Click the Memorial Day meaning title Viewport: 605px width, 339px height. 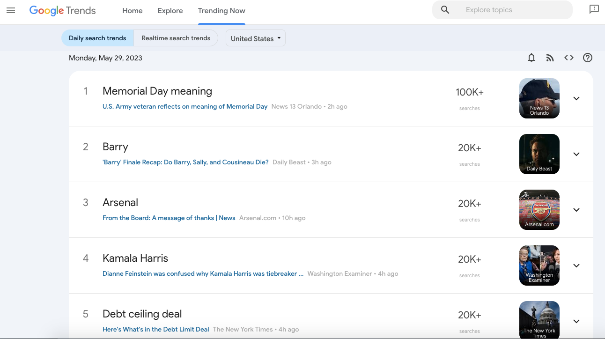pyautogui.click(x=157, y=91)
